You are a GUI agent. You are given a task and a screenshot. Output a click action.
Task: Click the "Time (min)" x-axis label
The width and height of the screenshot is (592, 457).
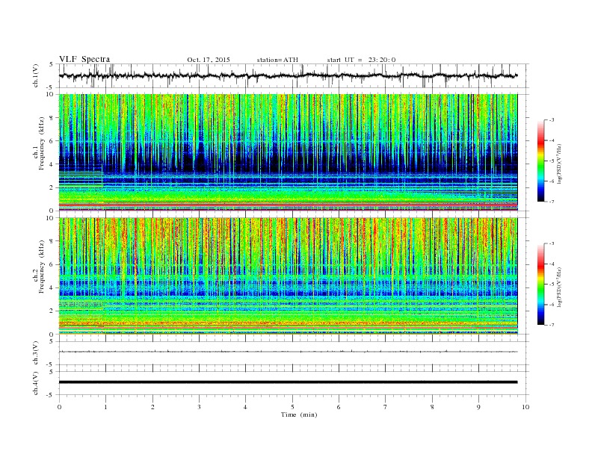pyautogui.click(x=299, y=414)
